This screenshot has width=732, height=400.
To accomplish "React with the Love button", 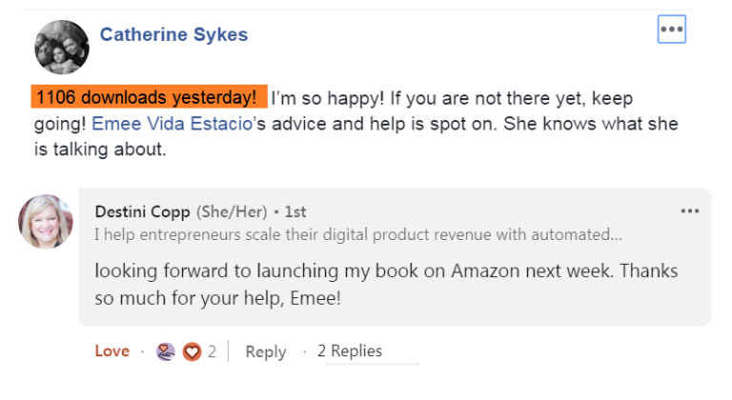I will point(112,351).
